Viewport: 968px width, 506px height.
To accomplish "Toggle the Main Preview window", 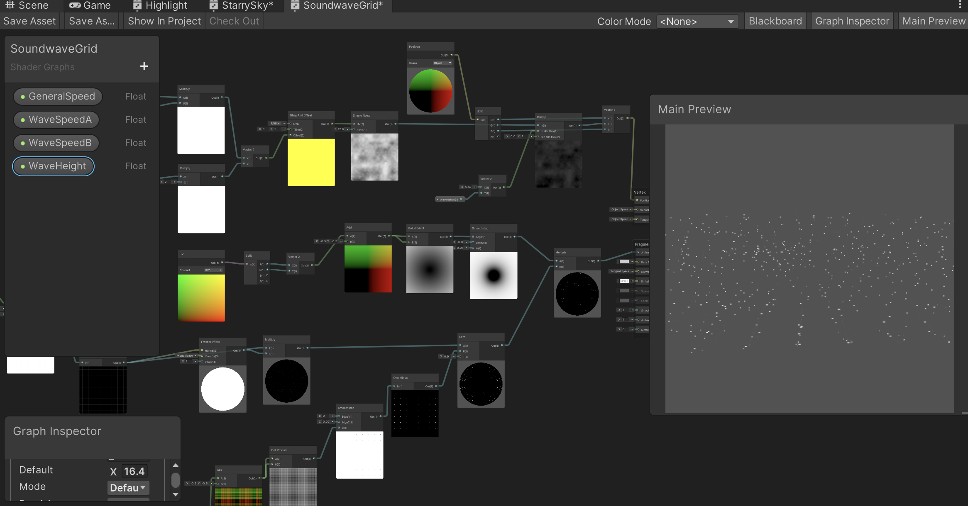I will click(934, 21).
